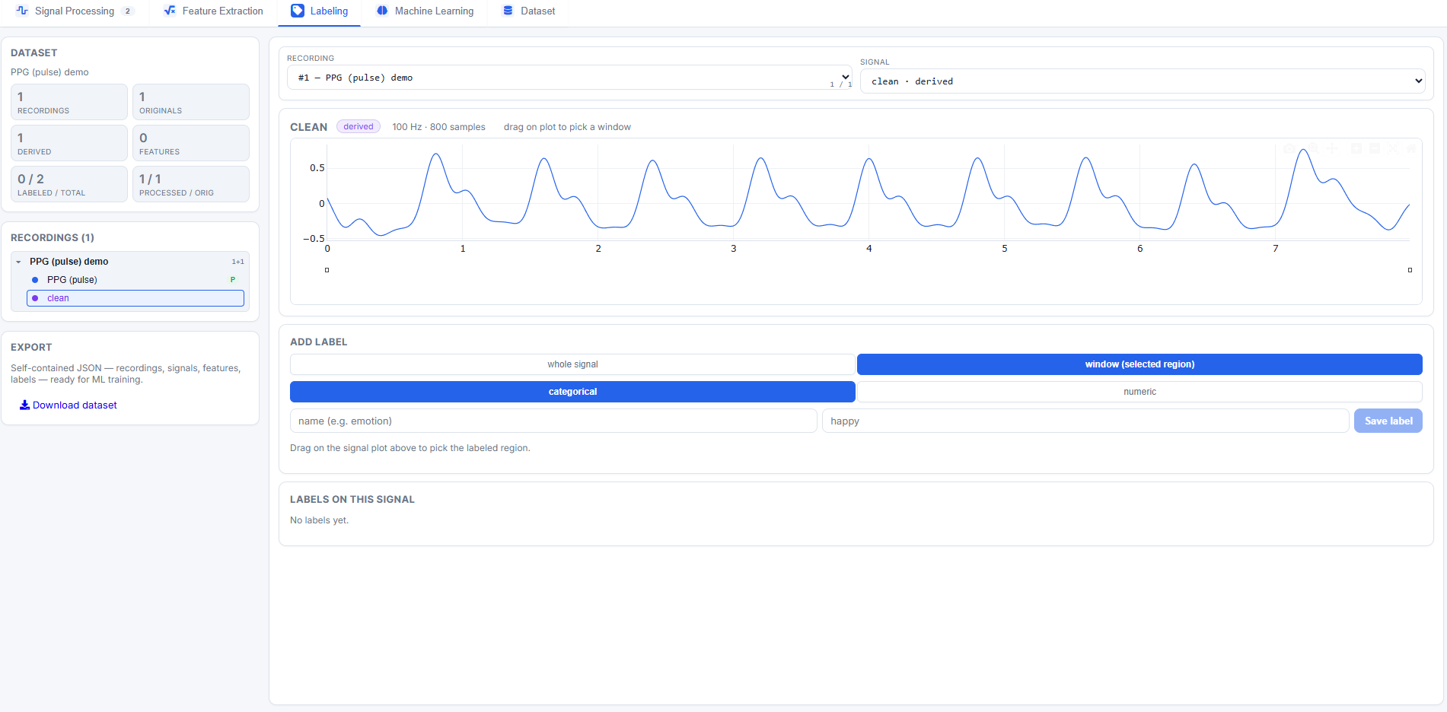This screenshot has height=712, width=1447.
Task: Click the RECORDINGS (1) heading
Action: pos(53,238)
